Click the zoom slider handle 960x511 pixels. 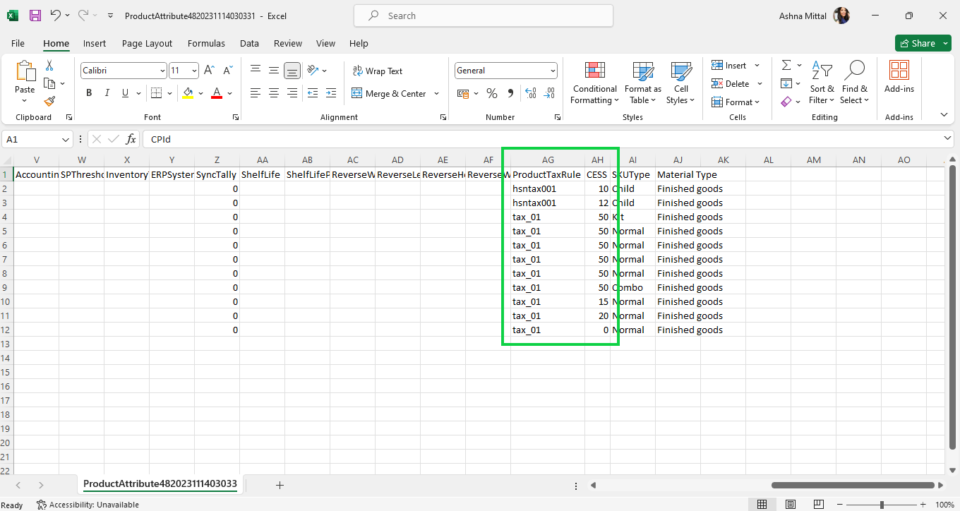point(882,505)
